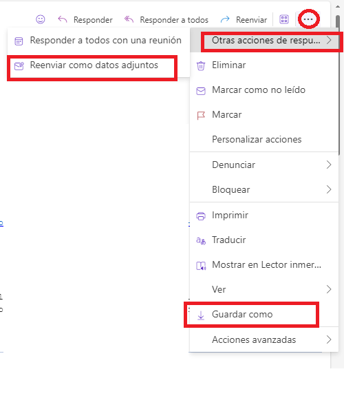This screenshot has width=344, height=398.
Task: Expand the Ver submenu chevron
Action: pos(329,289)
